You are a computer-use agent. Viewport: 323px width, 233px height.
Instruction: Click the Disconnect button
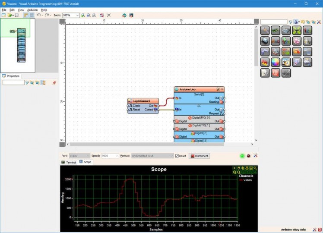[x=199, y=156]
